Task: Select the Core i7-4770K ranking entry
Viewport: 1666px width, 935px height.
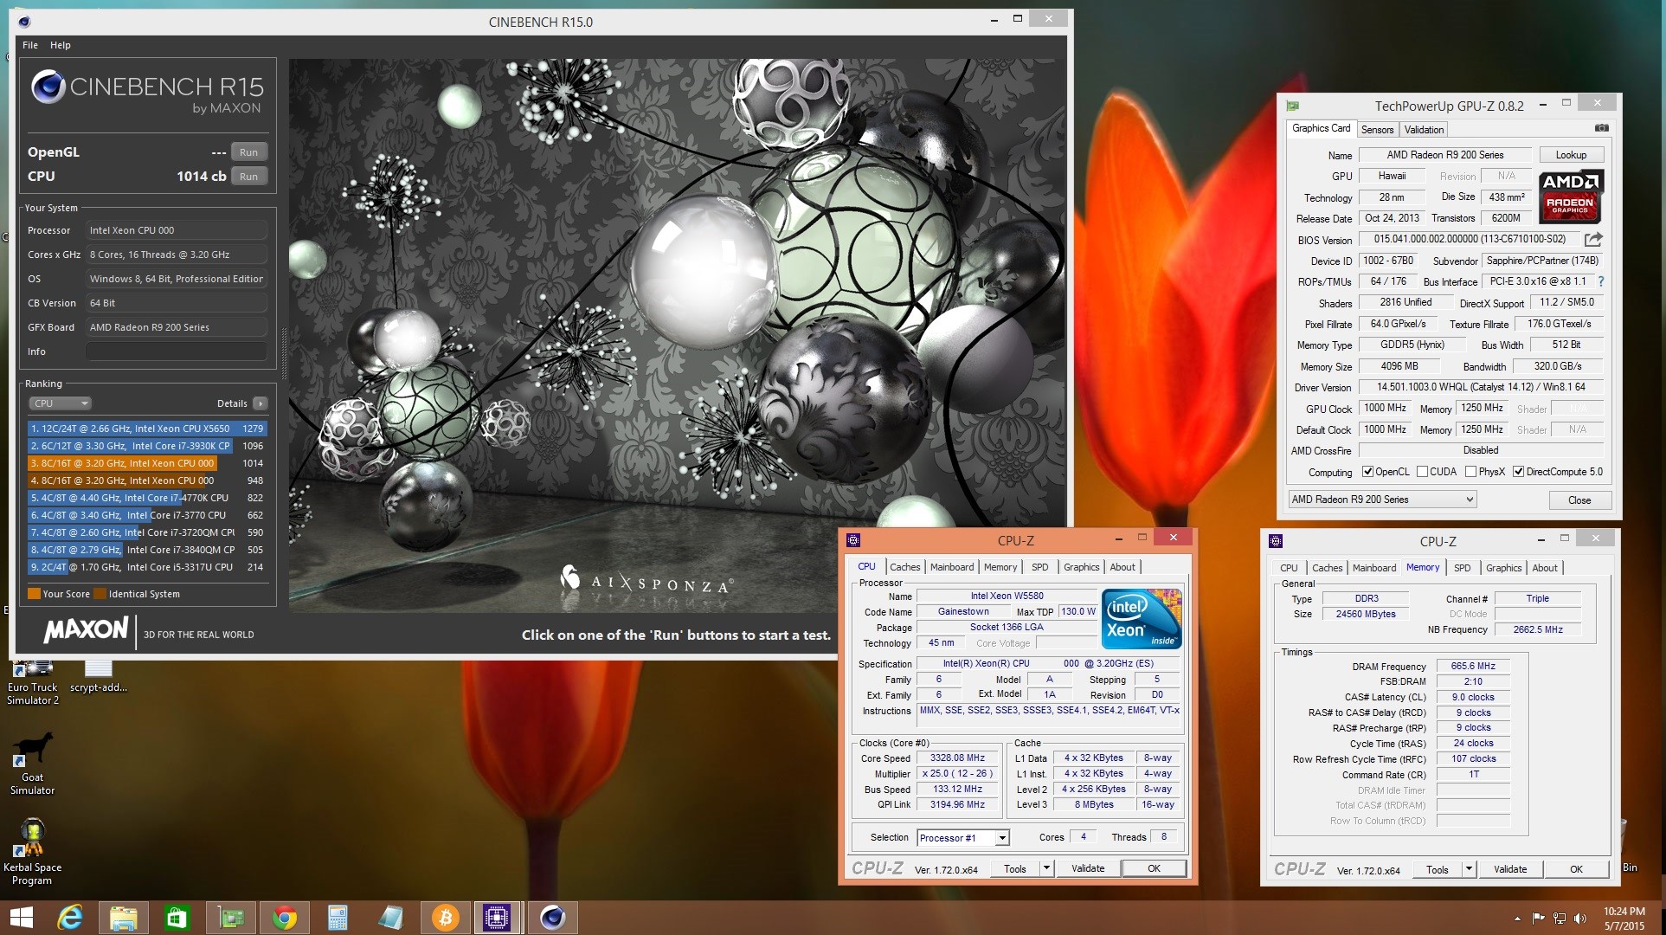Action: [146, 498]
